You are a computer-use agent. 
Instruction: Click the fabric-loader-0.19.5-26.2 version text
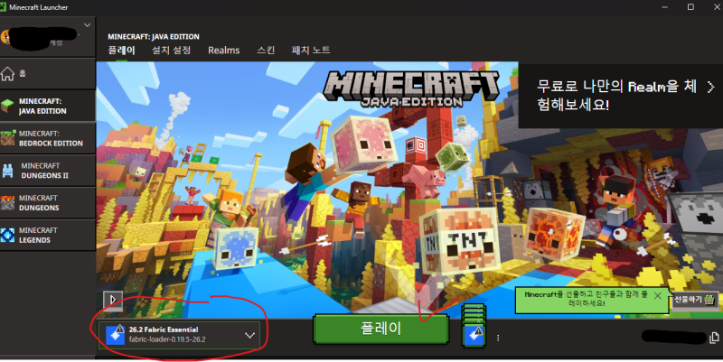click(167, 340)
